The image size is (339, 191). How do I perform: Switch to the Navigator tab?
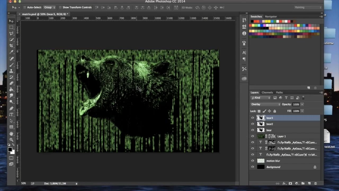tap(271, 16)
